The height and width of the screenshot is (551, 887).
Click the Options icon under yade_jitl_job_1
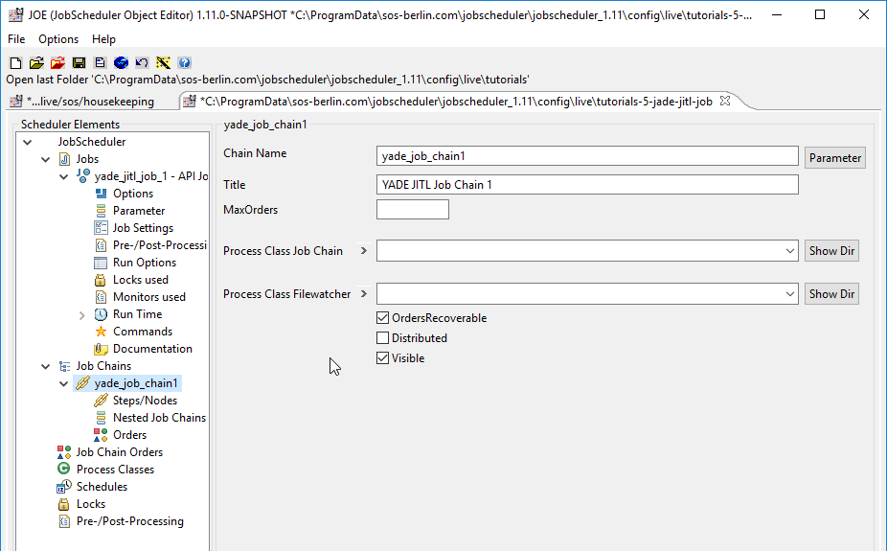pos(101,194)
